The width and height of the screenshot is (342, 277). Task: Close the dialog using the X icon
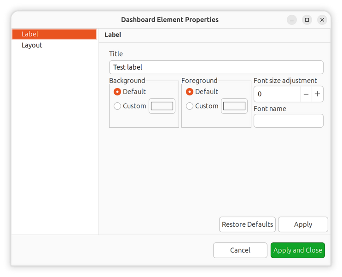click(x=322, y=20)
